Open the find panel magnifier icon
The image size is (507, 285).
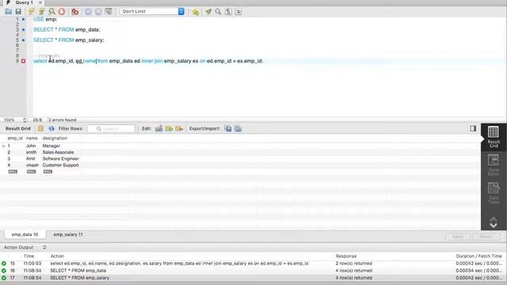(x=219, y=12)
